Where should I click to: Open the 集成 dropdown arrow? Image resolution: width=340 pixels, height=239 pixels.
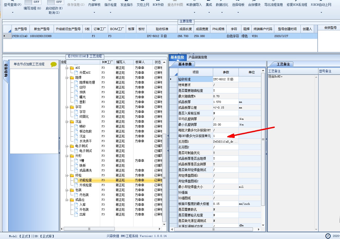pos(209,12)
